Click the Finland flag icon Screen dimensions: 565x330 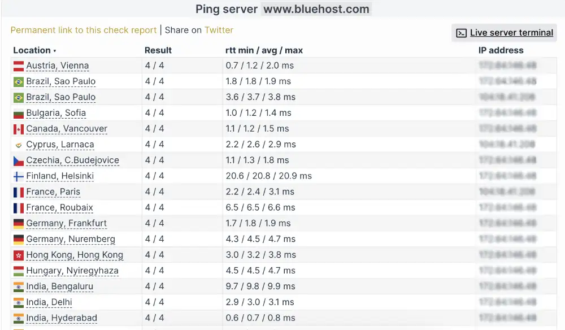coord(18,176)
